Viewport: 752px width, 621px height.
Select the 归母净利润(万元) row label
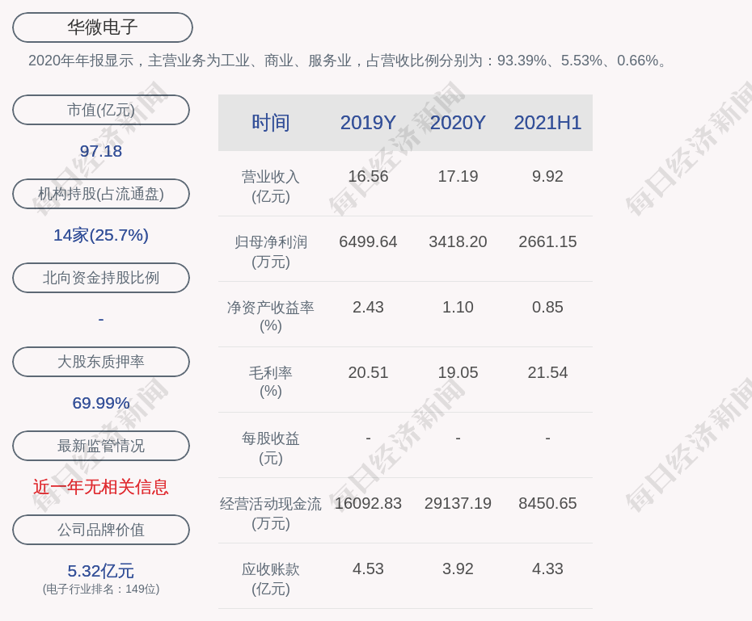(x=271, y=252)
